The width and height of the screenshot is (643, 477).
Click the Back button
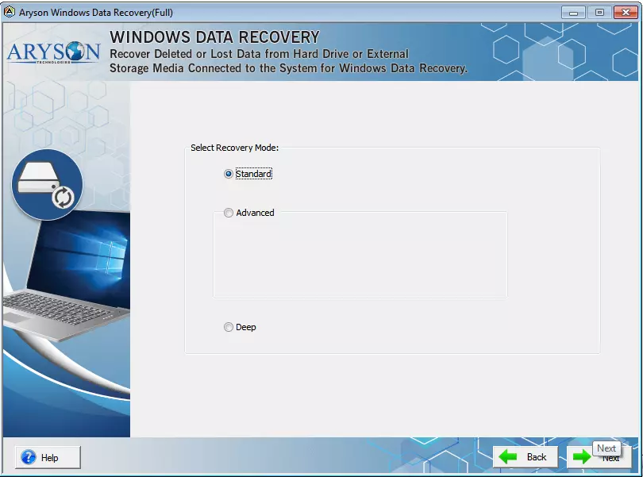coord(525,456)
